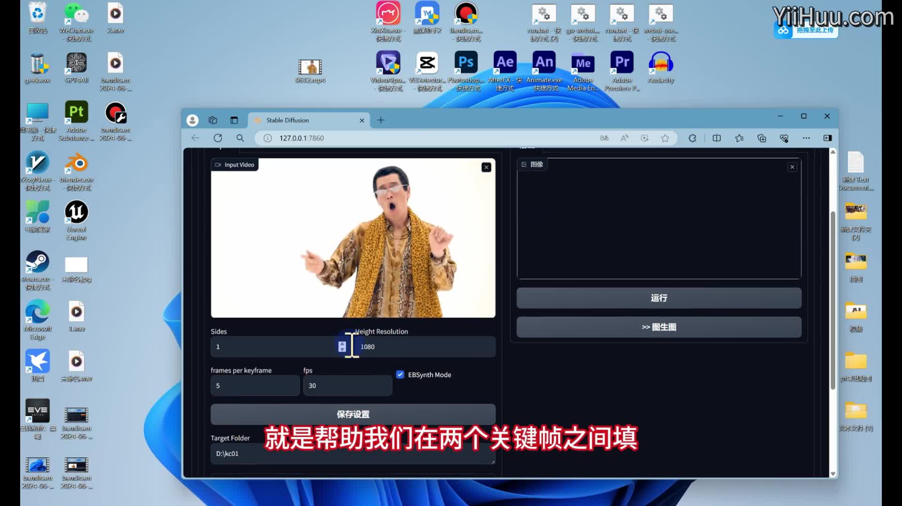Click Target Folder field D:\kc01
The image size is (902, 506).
coord(353,454)
